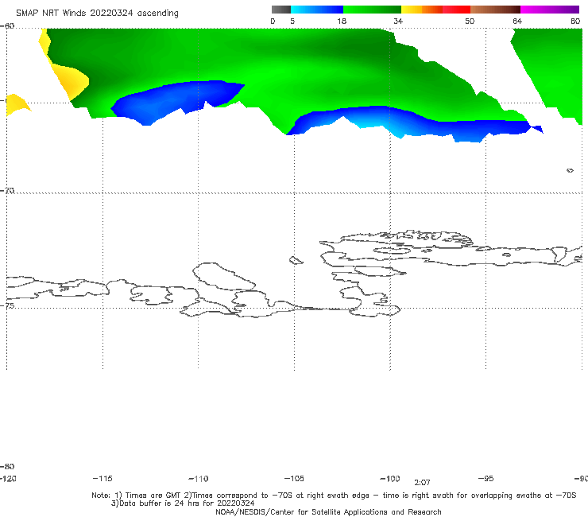Click the note about GMT times
Screen dimensions: 588x517
pyautogui.click(x=334, y=496)
